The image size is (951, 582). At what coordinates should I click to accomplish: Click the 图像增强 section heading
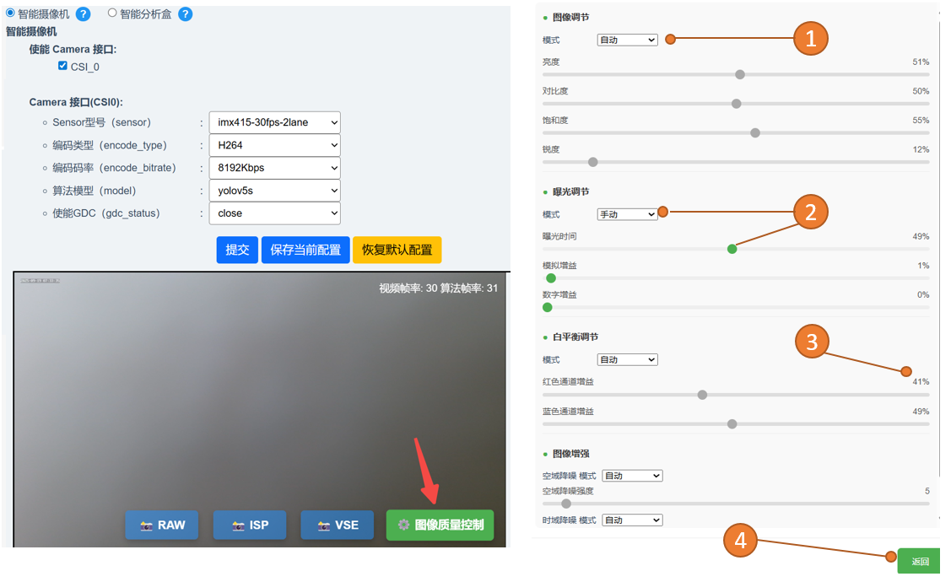pyautogui.click(x=570, y=454)
